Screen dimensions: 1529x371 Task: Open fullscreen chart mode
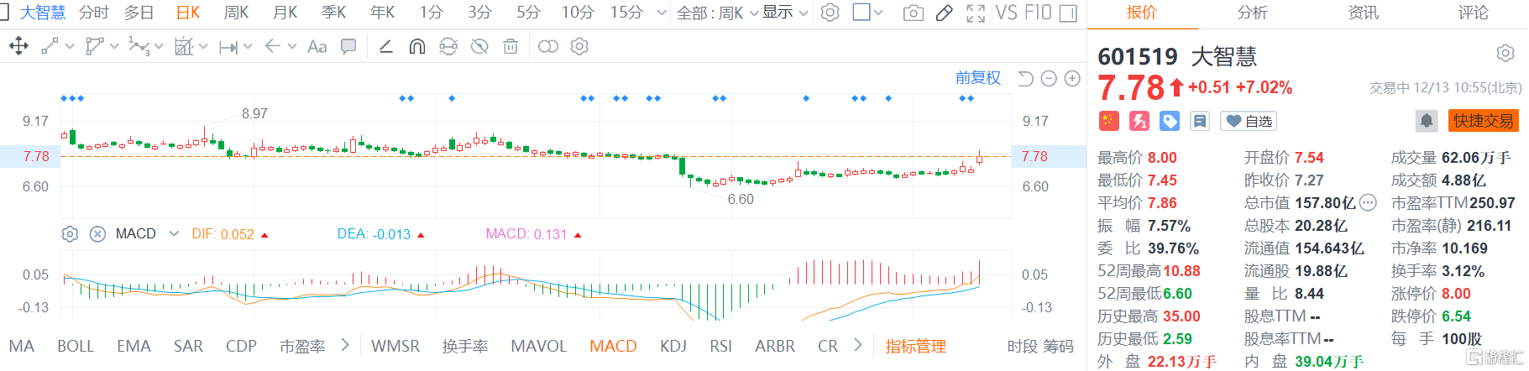coord(975,13)
